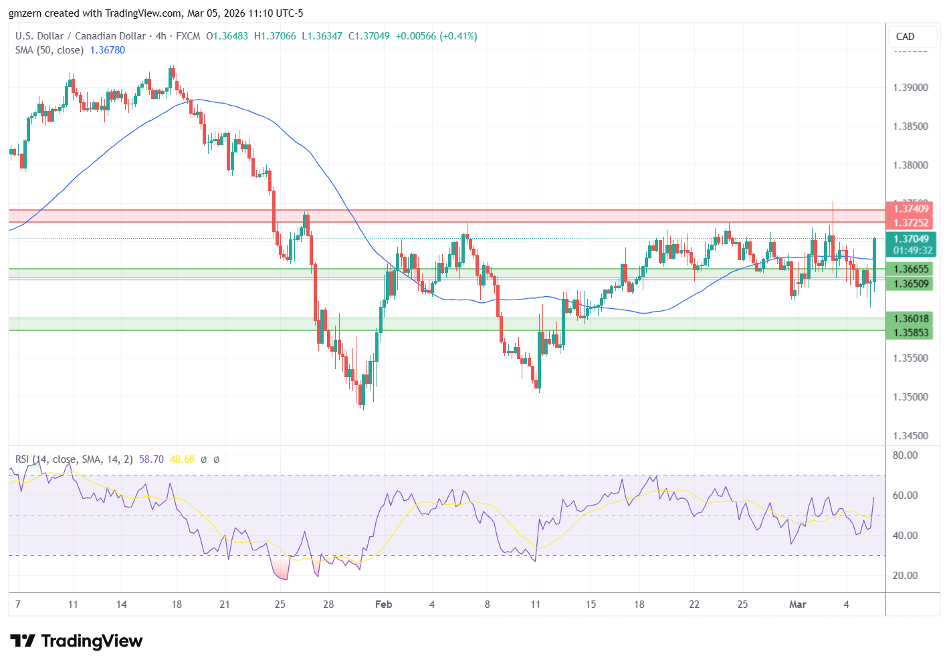Click the RSI moving average value 48.68
Screen dimensions: 949x666
(x=182, y=459)
